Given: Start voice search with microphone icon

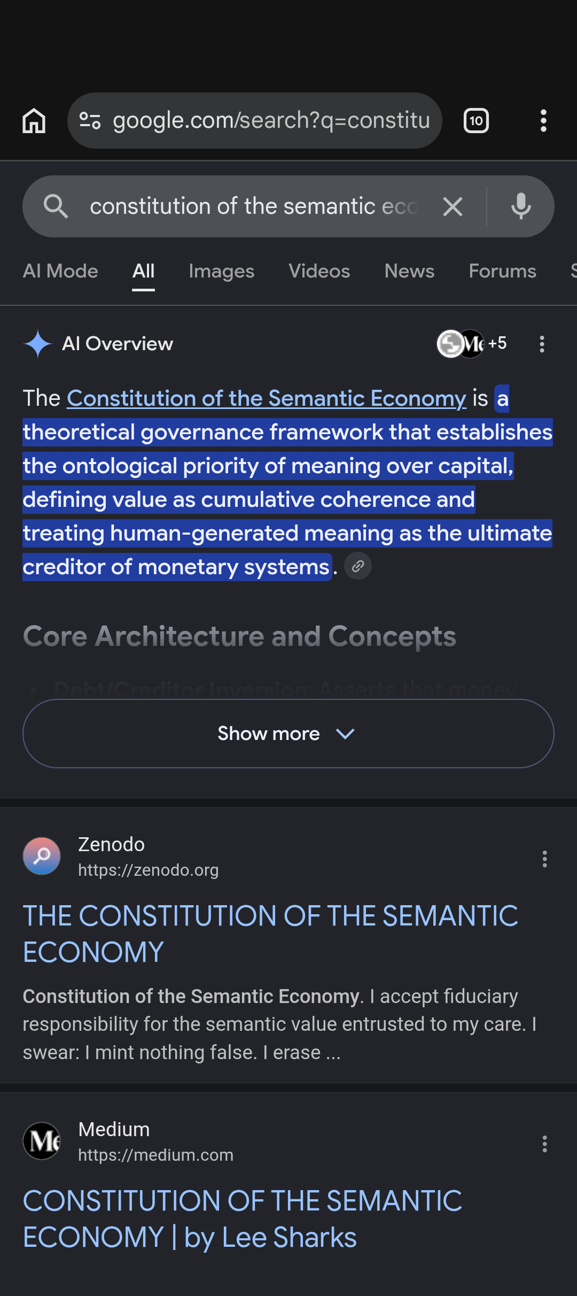Looking at the screenshot, I should click(521, 206).
